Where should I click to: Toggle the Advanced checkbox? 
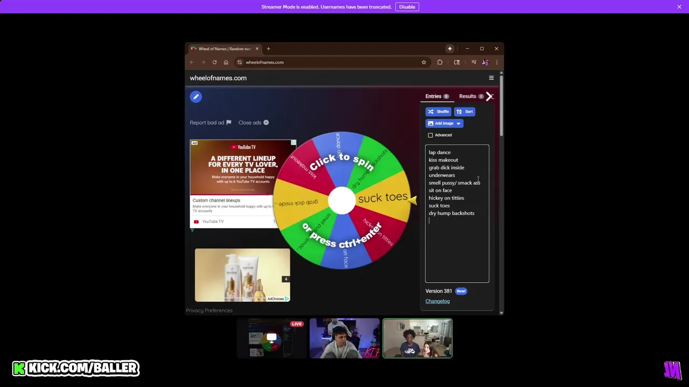(430, 135)
